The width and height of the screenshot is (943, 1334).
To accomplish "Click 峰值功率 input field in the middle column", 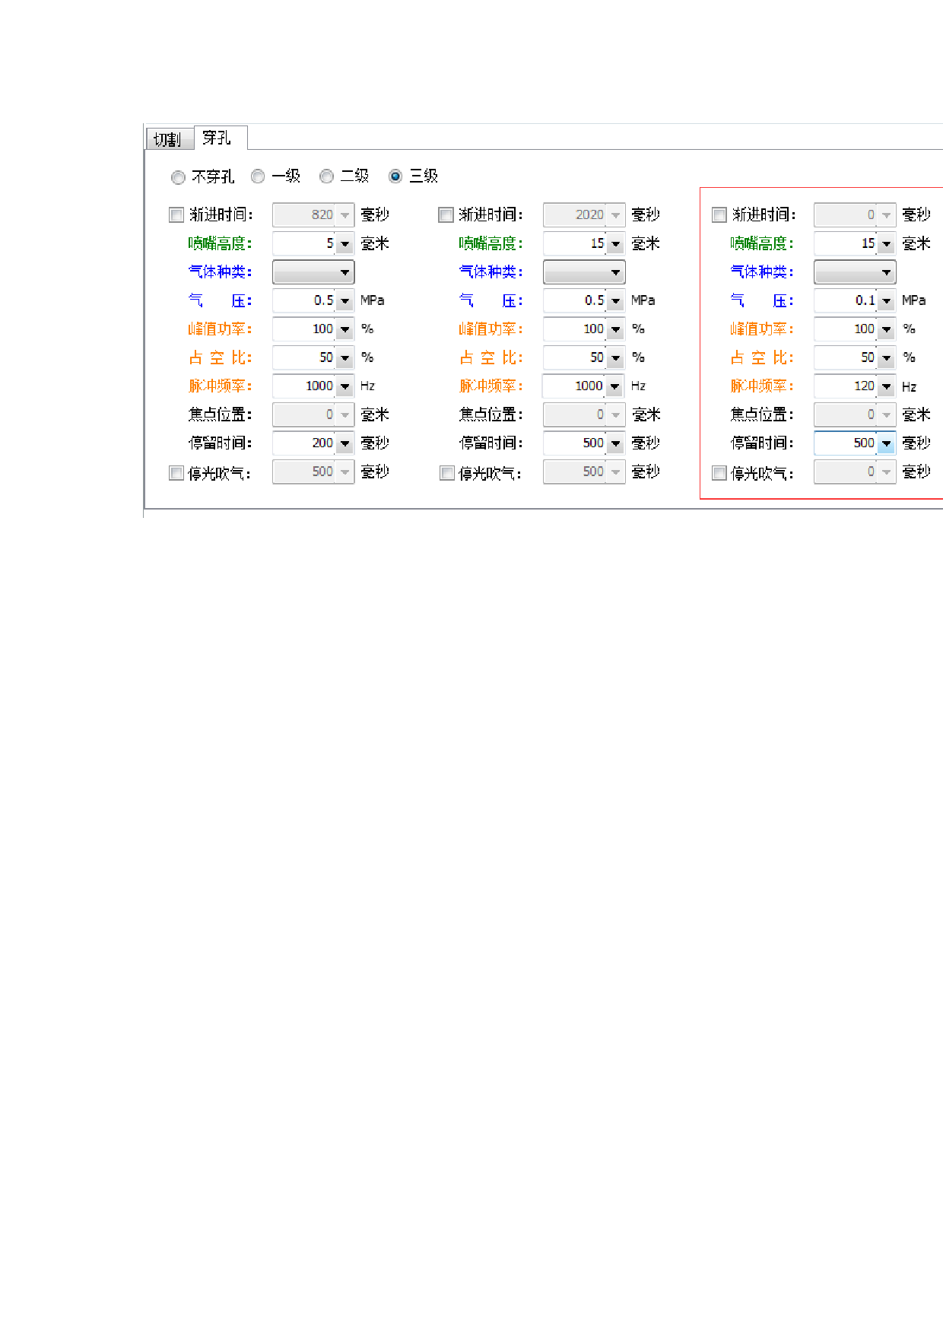I will [575, 329].
